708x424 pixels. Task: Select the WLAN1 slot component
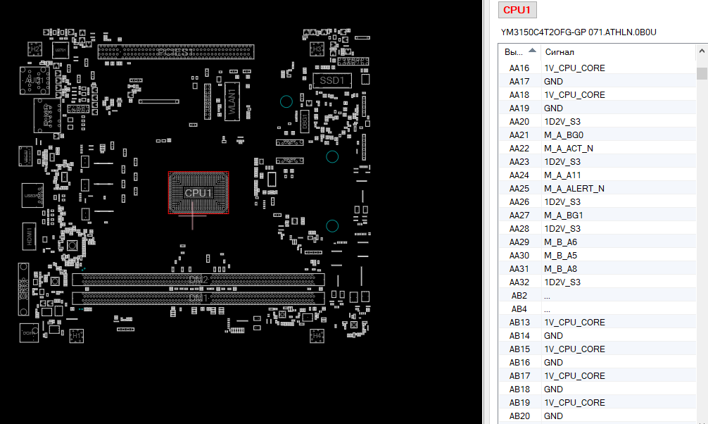click(x=232, y=101)
